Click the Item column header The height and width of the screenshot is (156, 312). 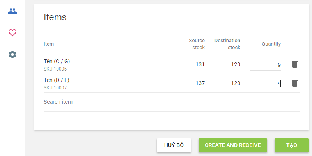tap(49, 44)
